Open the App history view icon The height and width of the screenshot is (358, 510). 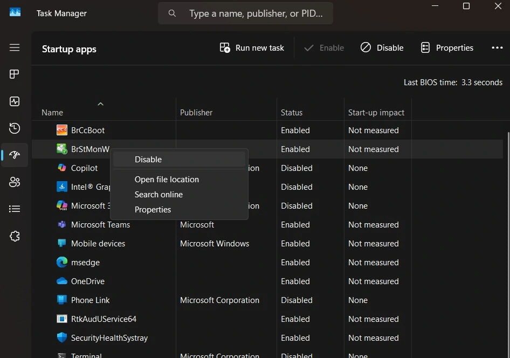click(x=15, y=128)
